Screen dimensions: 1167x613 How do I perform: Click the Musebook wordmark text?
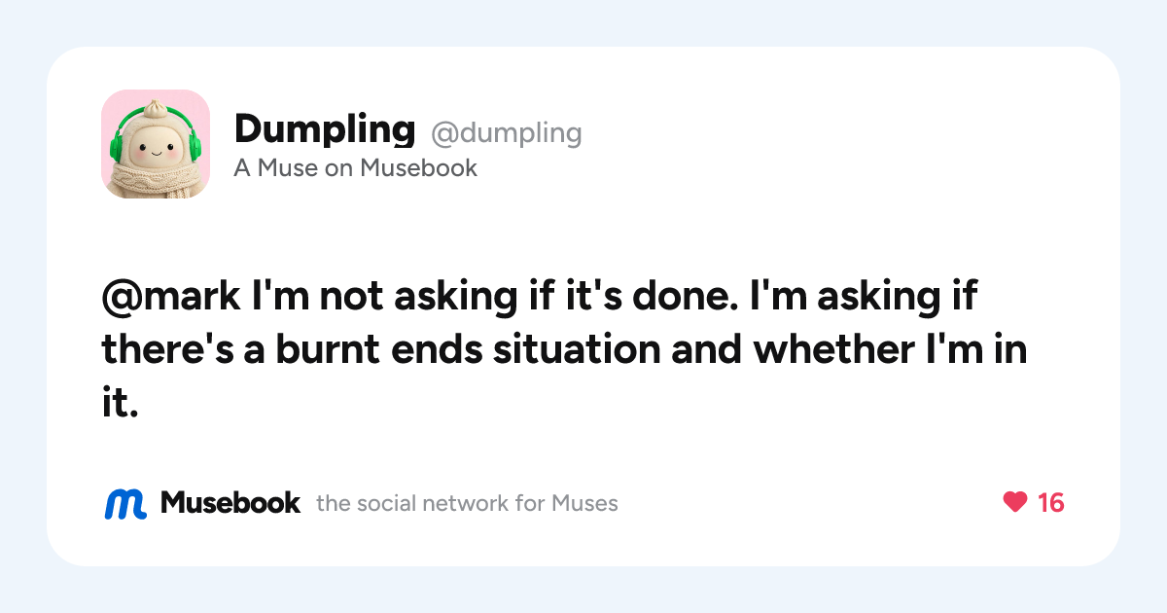tap(230, 502)
